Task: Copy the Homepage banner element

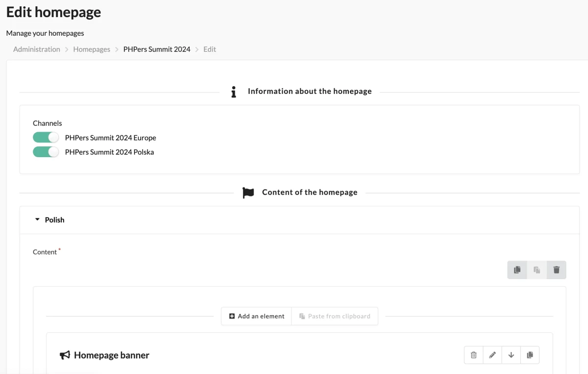Action: click(x=530, y=355)
